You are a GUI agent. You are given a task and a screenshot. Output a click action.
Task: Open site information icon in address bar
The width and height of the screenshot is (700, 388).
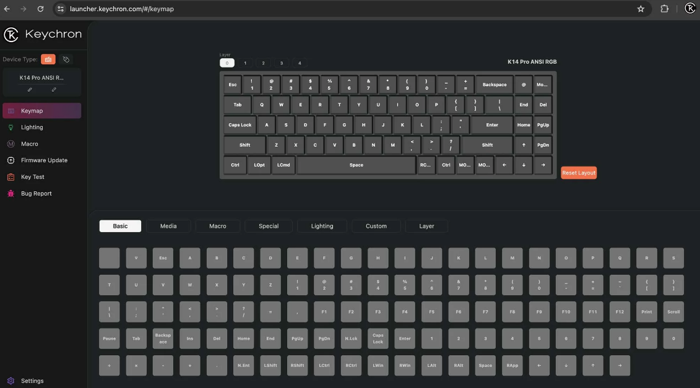[x=61, y=9]
